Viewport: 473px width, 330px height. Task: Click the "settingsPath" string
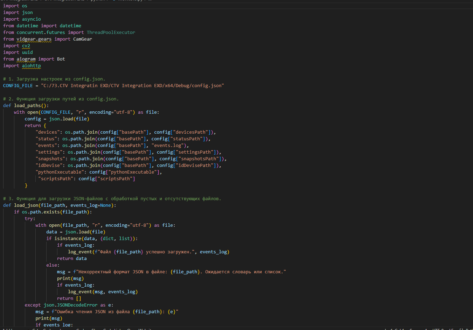[x=195, y=152]
